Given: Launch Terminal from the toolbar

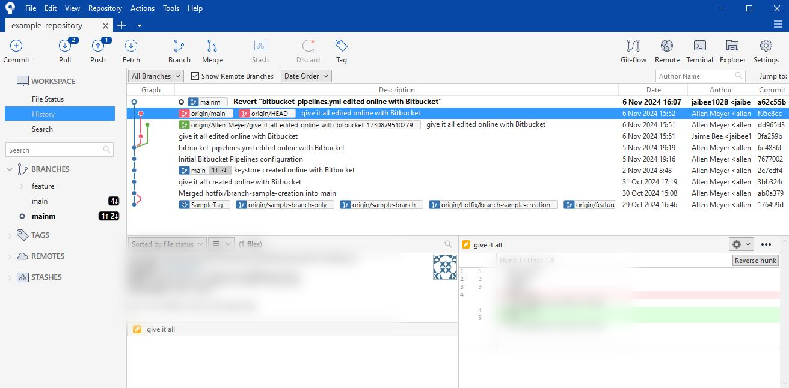Looking at the screenshot, I should point(699,46).
